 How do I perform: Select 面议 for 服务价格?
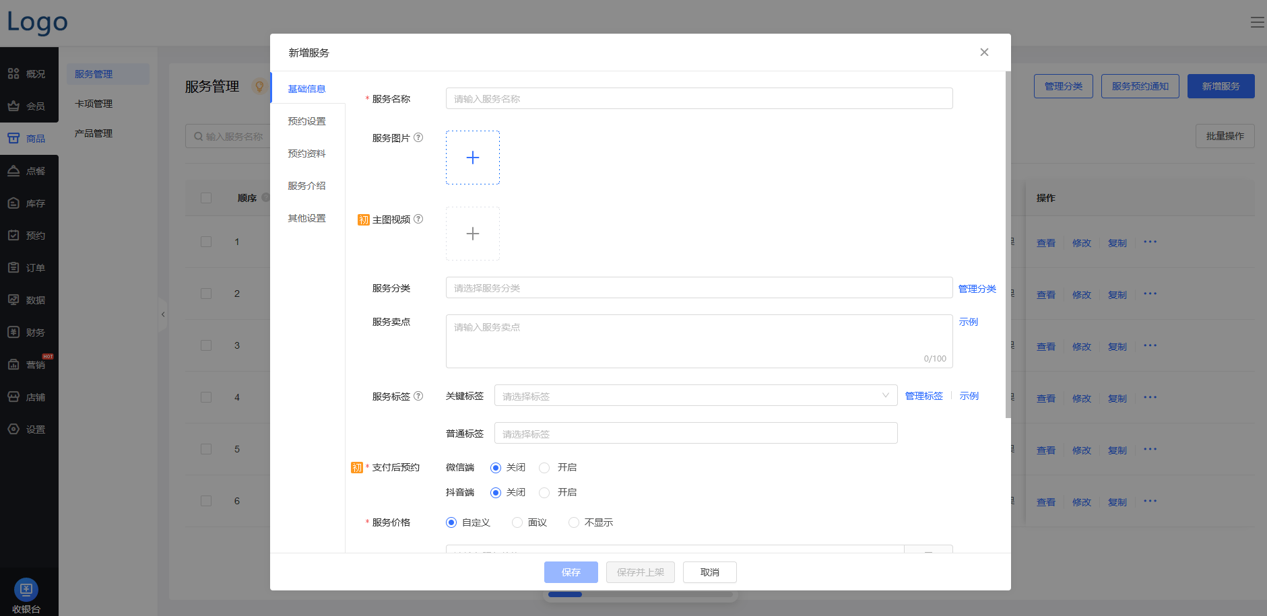[517, 522]
